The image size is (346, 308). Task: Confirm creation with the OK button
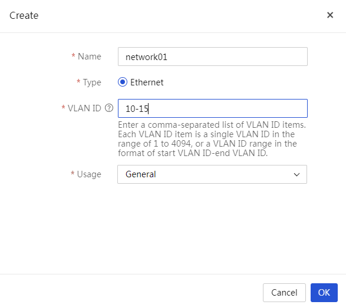(x=324, y=292)
